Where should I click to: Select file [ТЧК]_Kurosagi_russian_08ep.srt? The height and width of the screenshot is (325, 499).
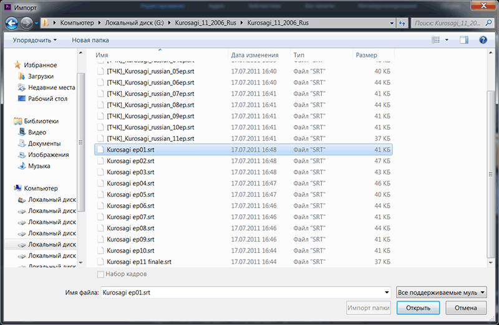pyautogui.click(x=243, y=105)
